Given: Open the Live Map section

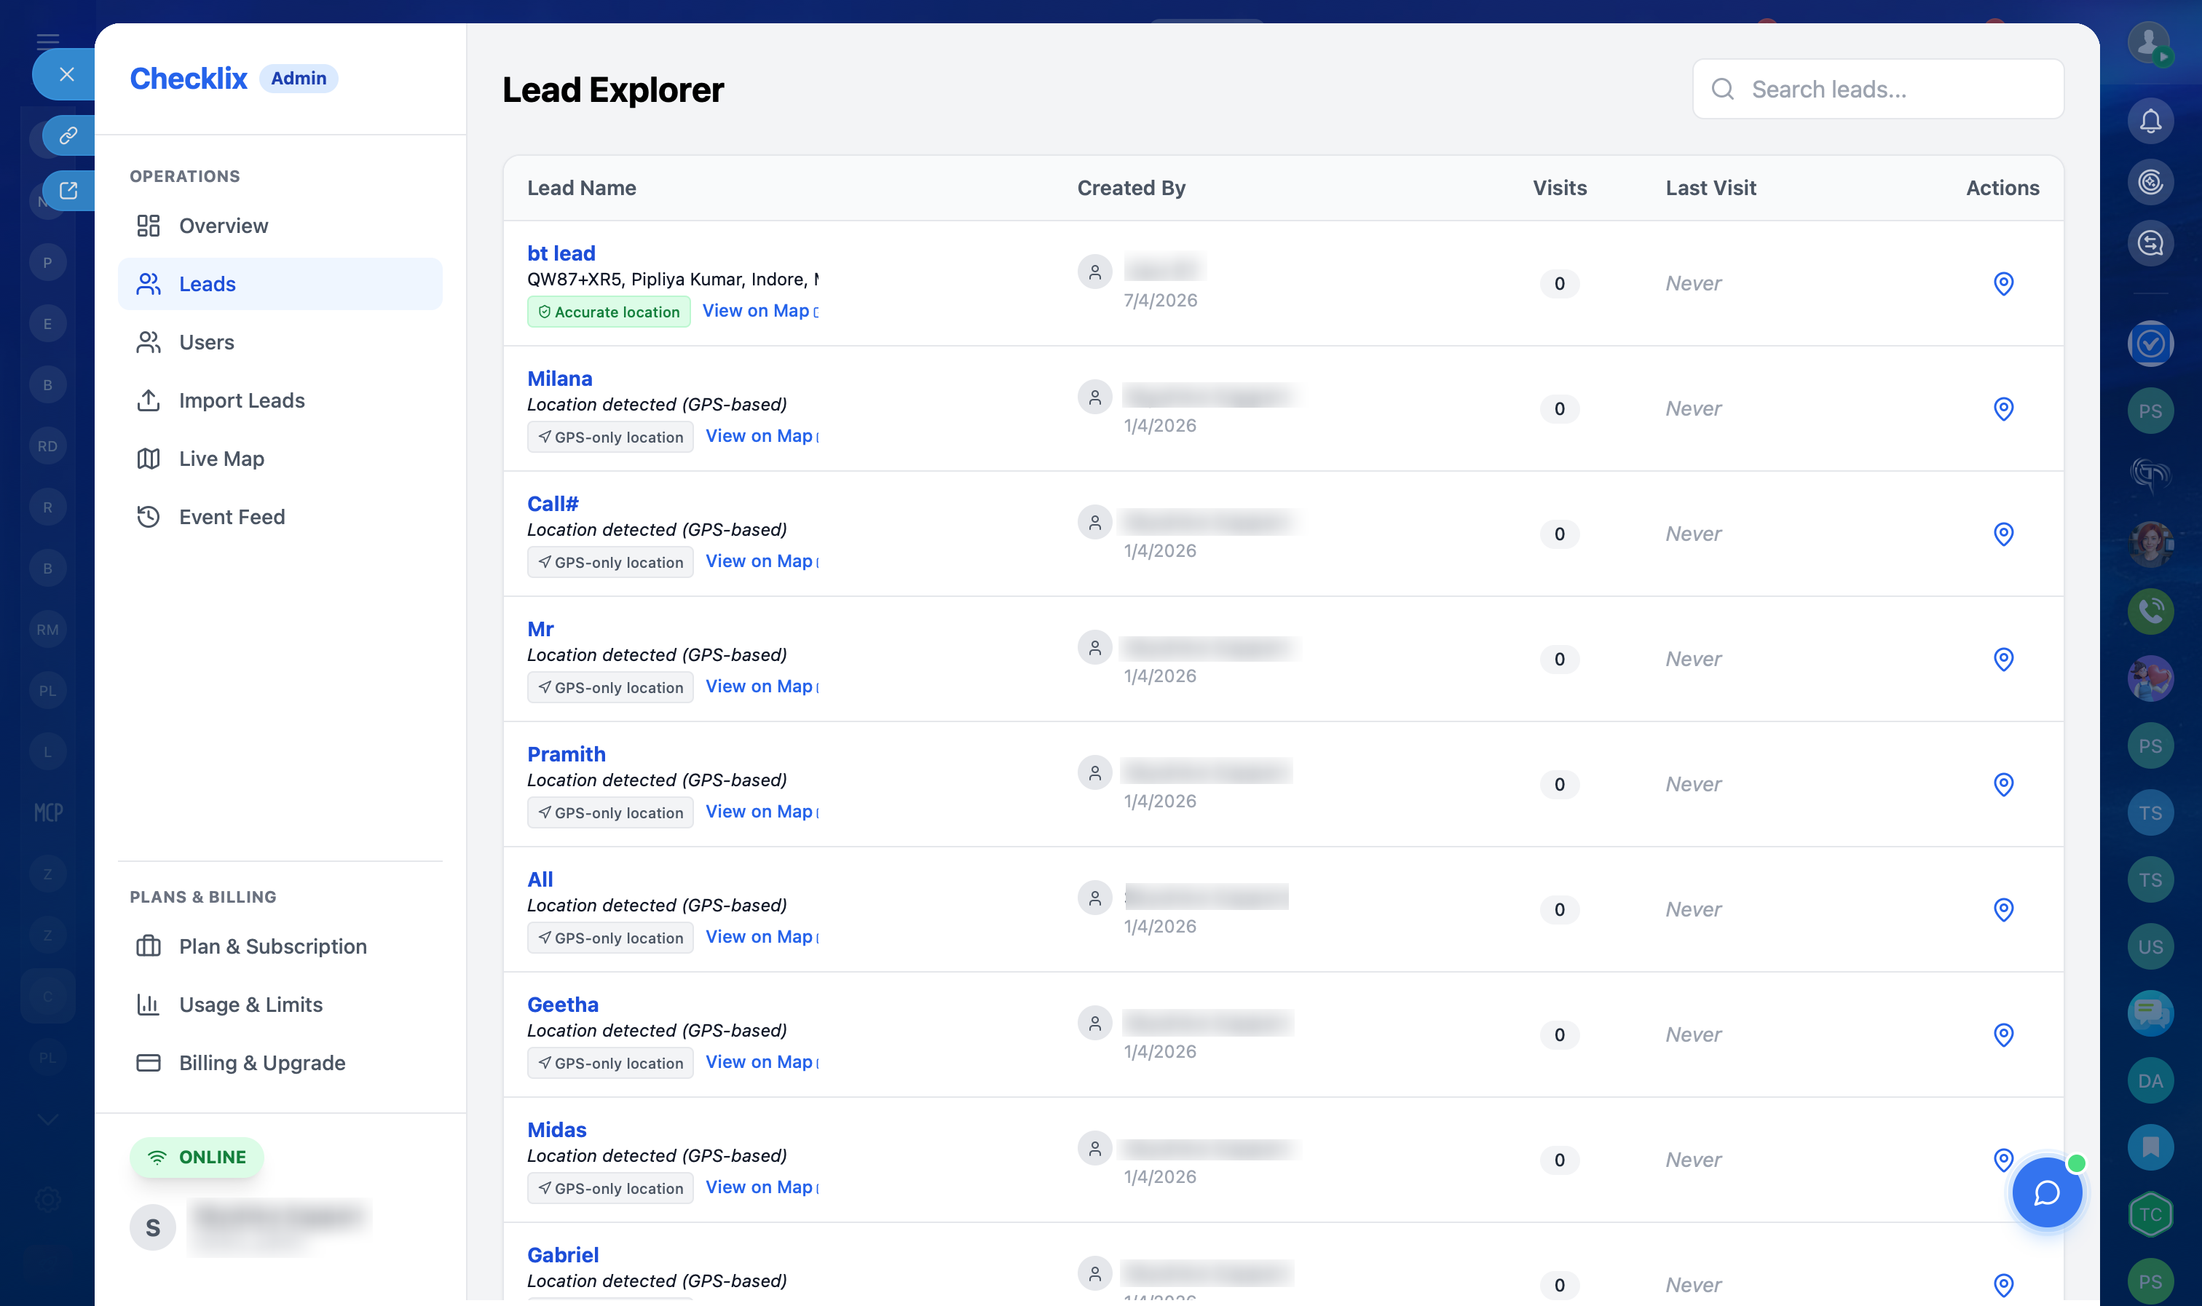Looking at the screenshot, I should [221, 459].
